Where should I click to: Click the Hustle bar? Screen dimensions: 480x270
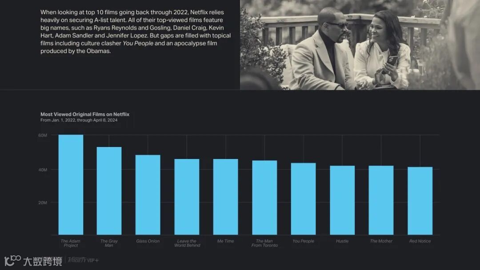342,200
